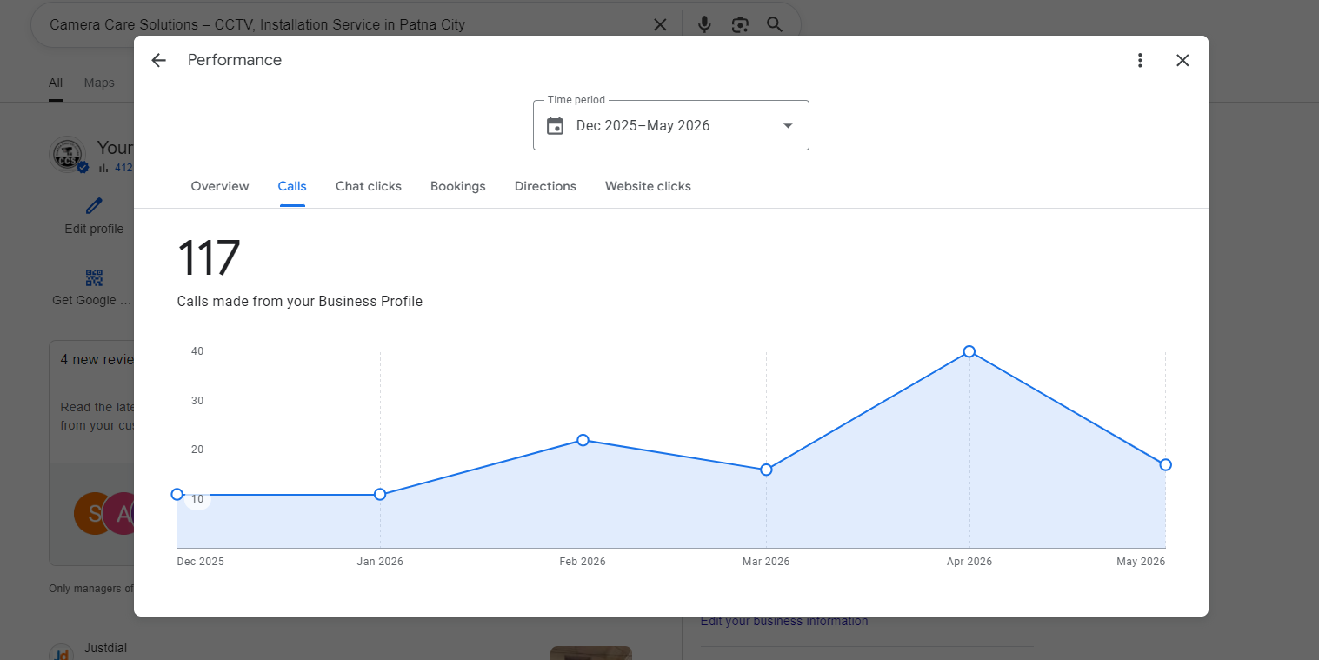The image size is (1319, 660).
Task: Open the Chat clicks tab
Action: [x=369, y=186]
